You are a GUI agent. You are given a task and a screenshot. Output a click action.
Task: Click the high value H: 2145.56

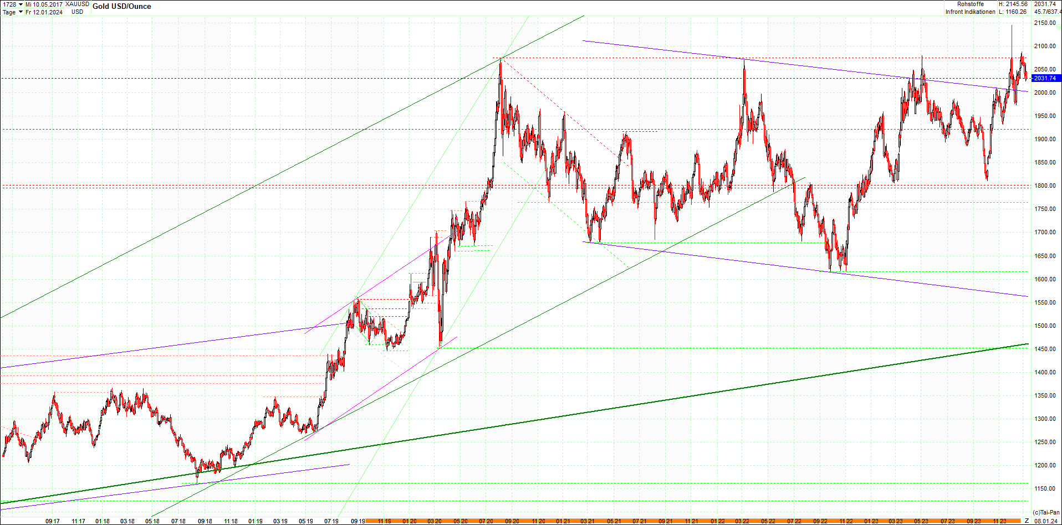(x=1013, y=4)
